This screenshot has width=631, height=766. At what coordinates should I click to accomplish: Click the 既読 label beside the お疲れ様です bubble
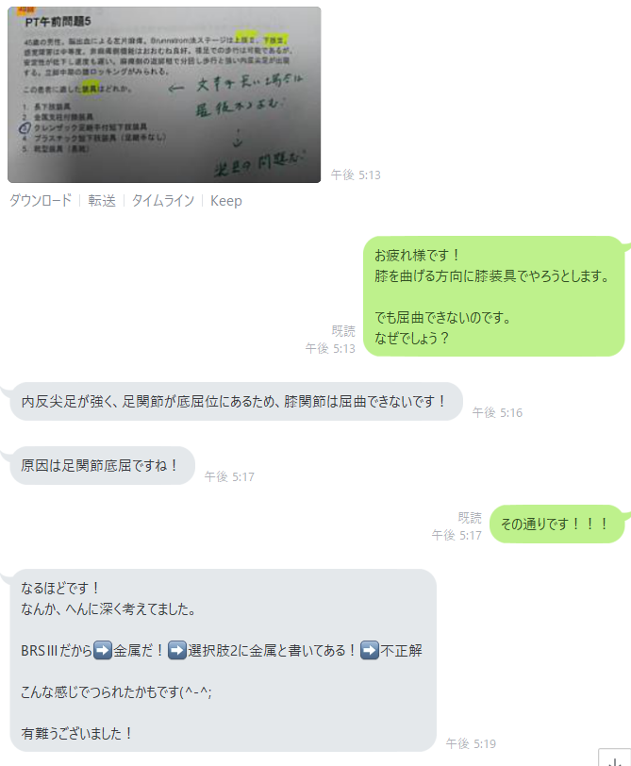pyautogui.click(x=343, y=331)
